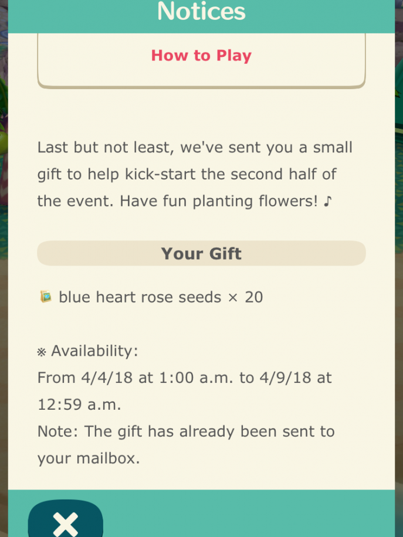This screenshot has height=537, width=403.
Task: Tap the words your mailbox
Action: tap(89, 458)
